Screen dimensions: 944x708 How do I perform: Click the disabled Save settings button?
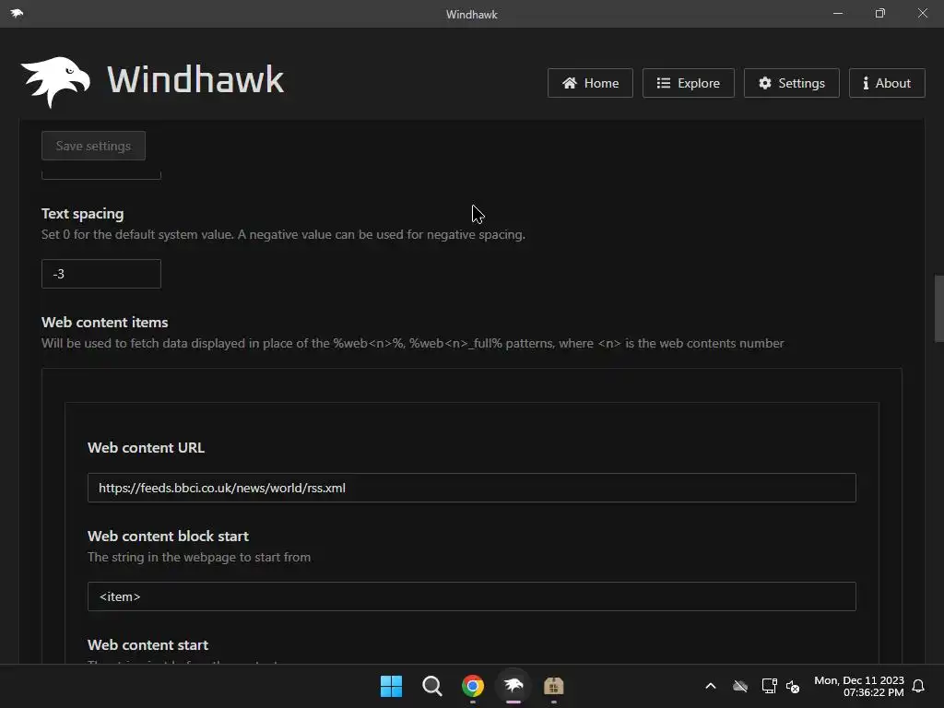coord(93,146)
